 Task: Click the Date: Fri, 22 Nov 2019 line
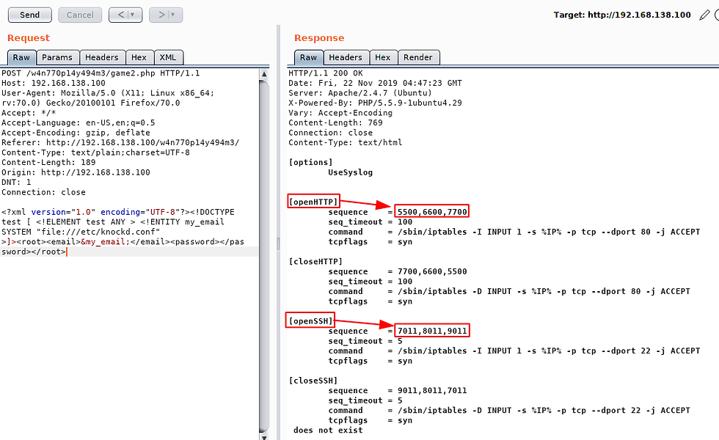375,84
